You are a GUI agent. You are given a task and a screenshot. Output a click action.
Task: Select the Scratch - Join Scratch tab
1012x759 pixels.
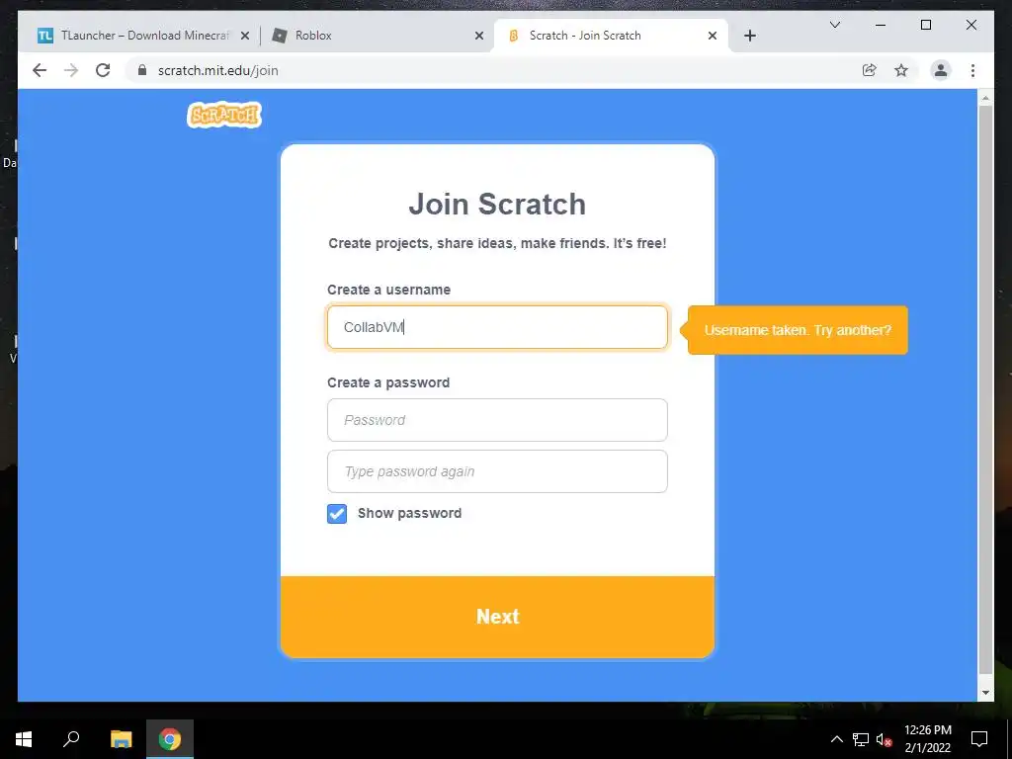coord(610,36)
